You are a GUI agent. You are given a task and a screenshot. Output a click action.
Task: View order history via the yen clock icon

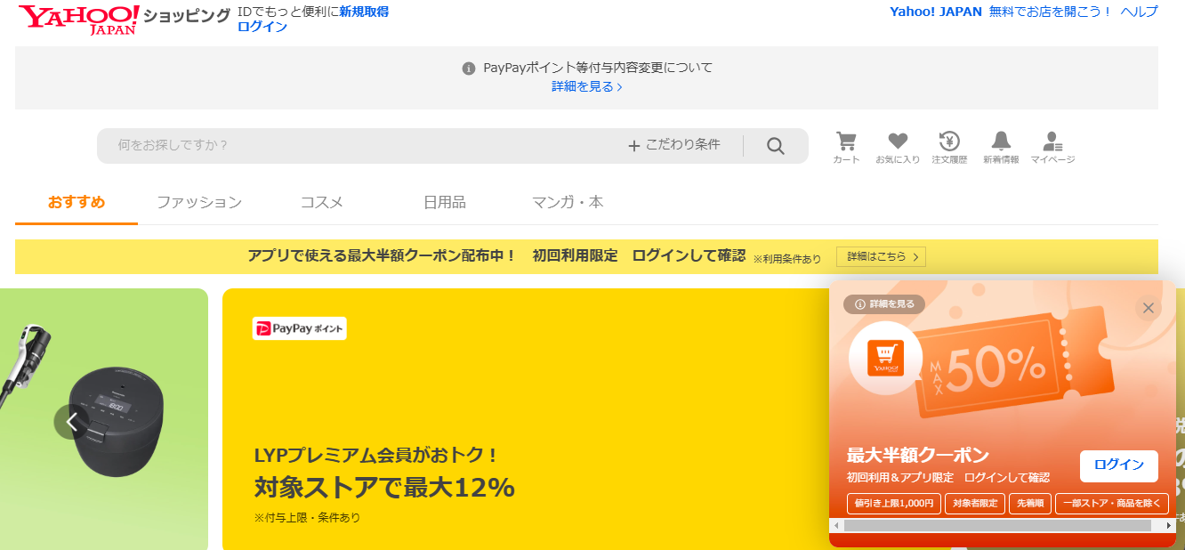click(949, 146)
